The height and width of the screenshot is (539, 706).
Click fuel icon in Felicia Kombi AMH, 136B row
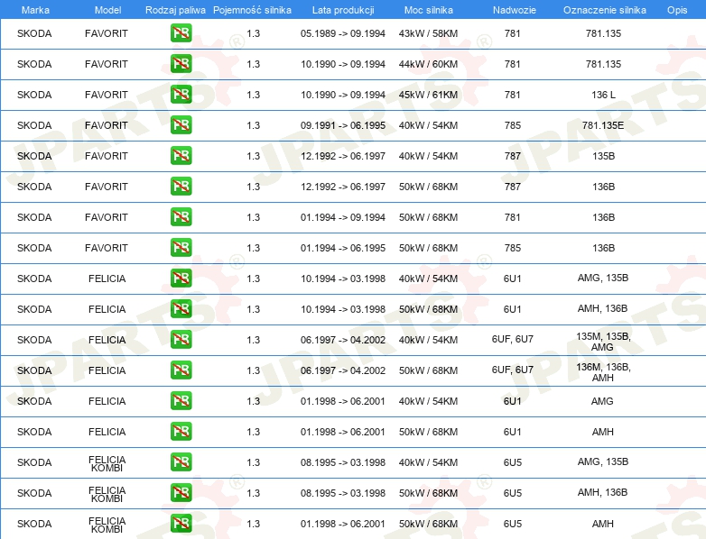tap(181, 492)
